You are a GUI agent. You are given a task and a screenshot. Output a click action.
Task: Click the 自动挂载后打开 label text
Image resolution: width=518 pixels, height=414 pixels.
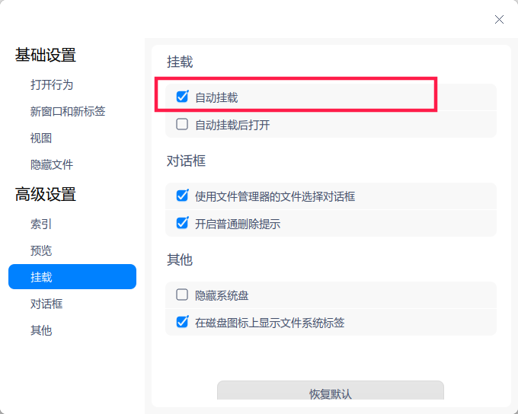[x=232, y=125]
